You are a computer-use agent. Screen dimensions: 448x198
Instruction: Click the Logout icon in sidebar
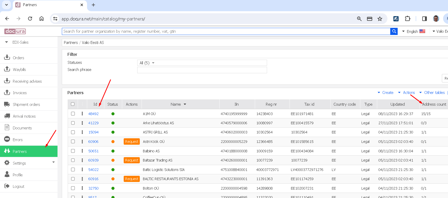(7, 186)
